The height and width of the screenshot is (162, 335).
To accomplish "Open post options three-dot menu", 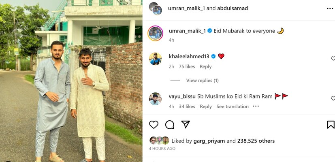I will [x=331, y=8].
